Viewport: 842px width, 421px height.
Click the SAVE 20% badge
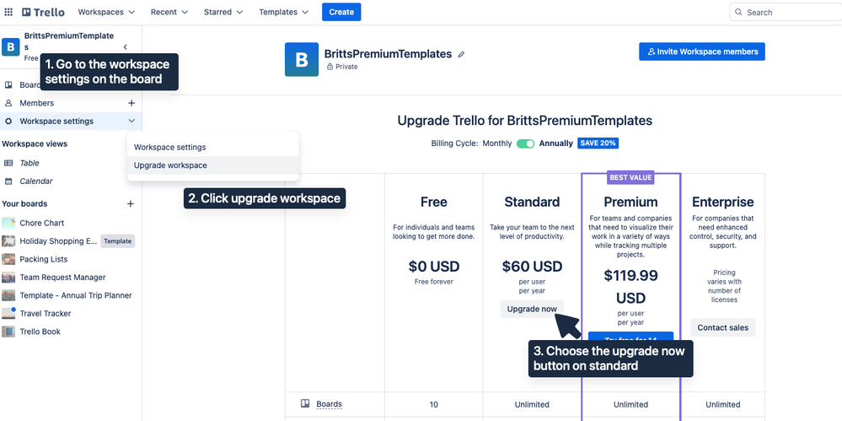pyautogui.click(x=598, y=143)
